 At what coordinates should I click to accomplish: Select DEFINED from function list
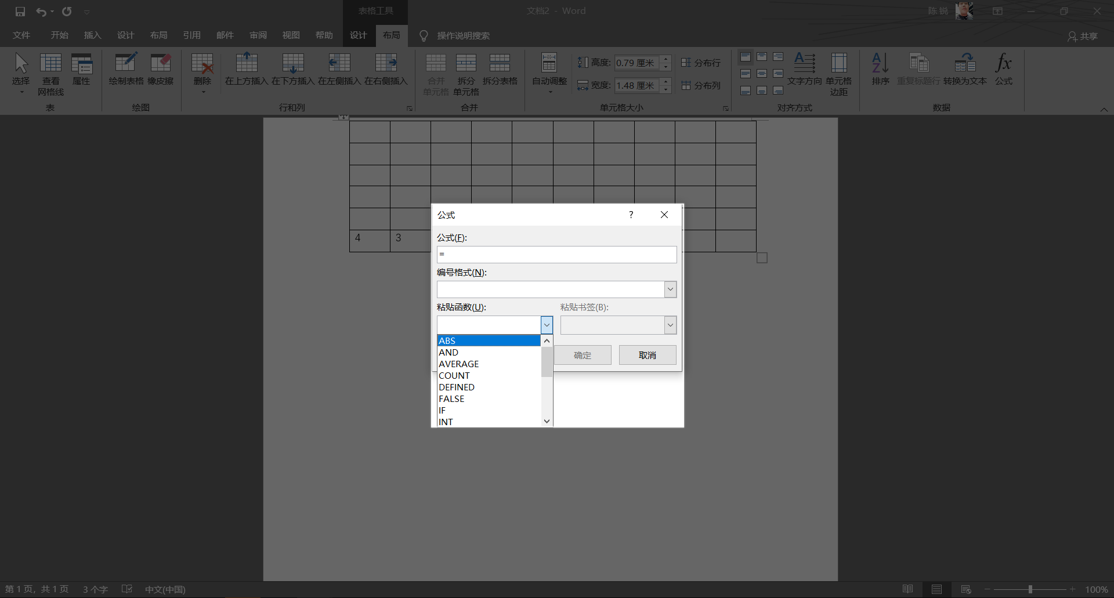(489, 387)
